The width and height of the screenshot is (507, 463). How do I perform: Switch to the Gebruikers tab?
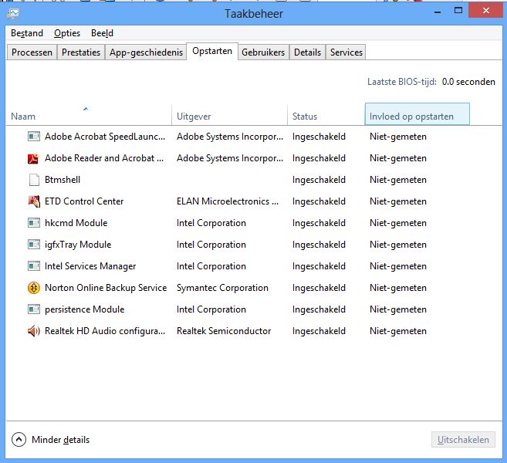point(263,52)
